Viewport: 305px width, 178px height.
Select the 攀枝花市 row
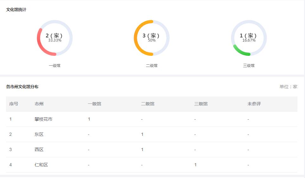click(x=152, y=119)
